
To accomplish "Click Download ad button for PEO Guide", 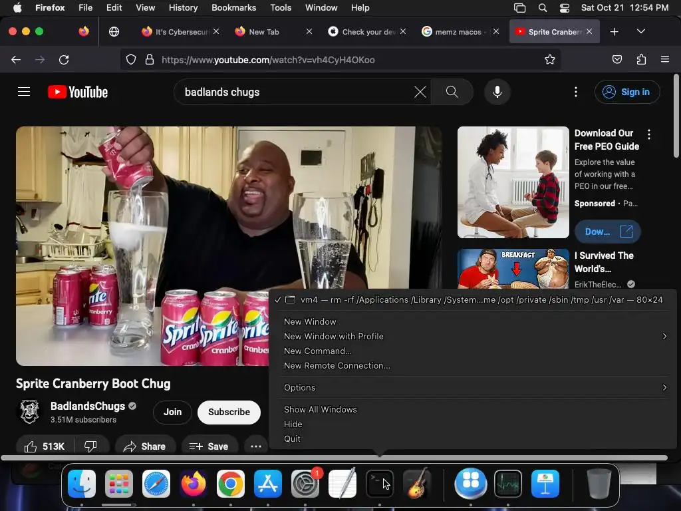I will point(608,232).
